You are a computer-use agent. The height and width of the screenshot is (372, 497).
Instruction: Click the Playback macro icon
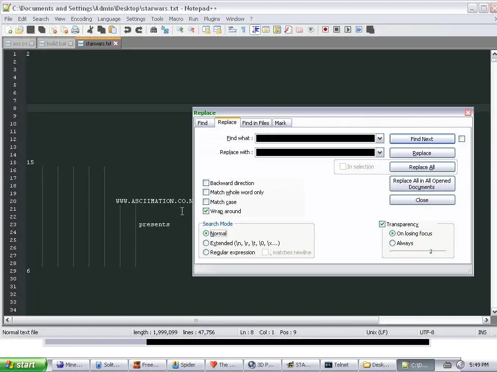[x=348, y=30]
